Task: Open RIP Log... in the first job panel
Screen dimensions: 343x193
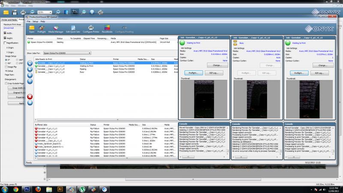Action: point(214,73)
